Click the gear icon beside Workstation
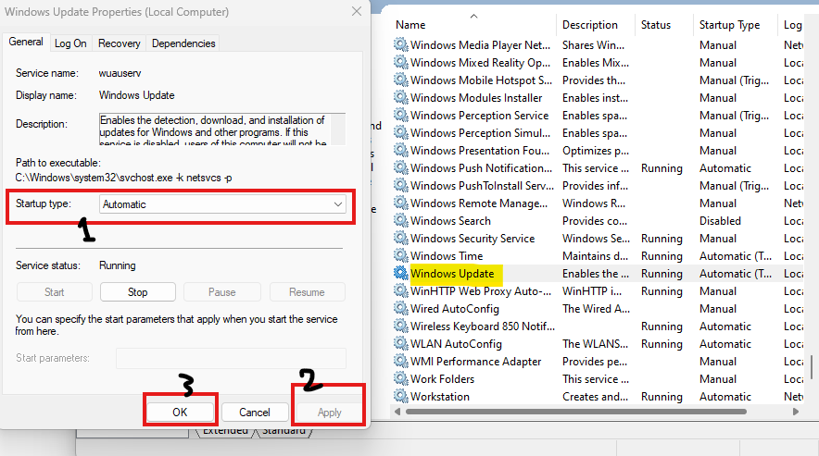The height and width of the screenshot is (456, 819). [x=400, y=396]
